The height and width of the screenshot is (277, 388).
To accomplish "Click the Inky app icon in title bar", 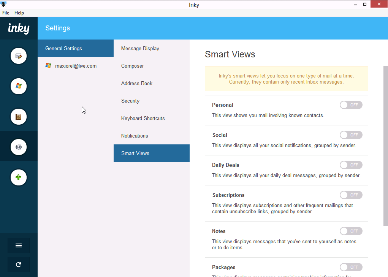I will coord(3,4).
